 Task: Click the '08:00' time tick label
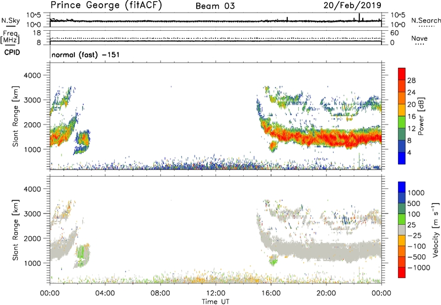click(160, 293)
